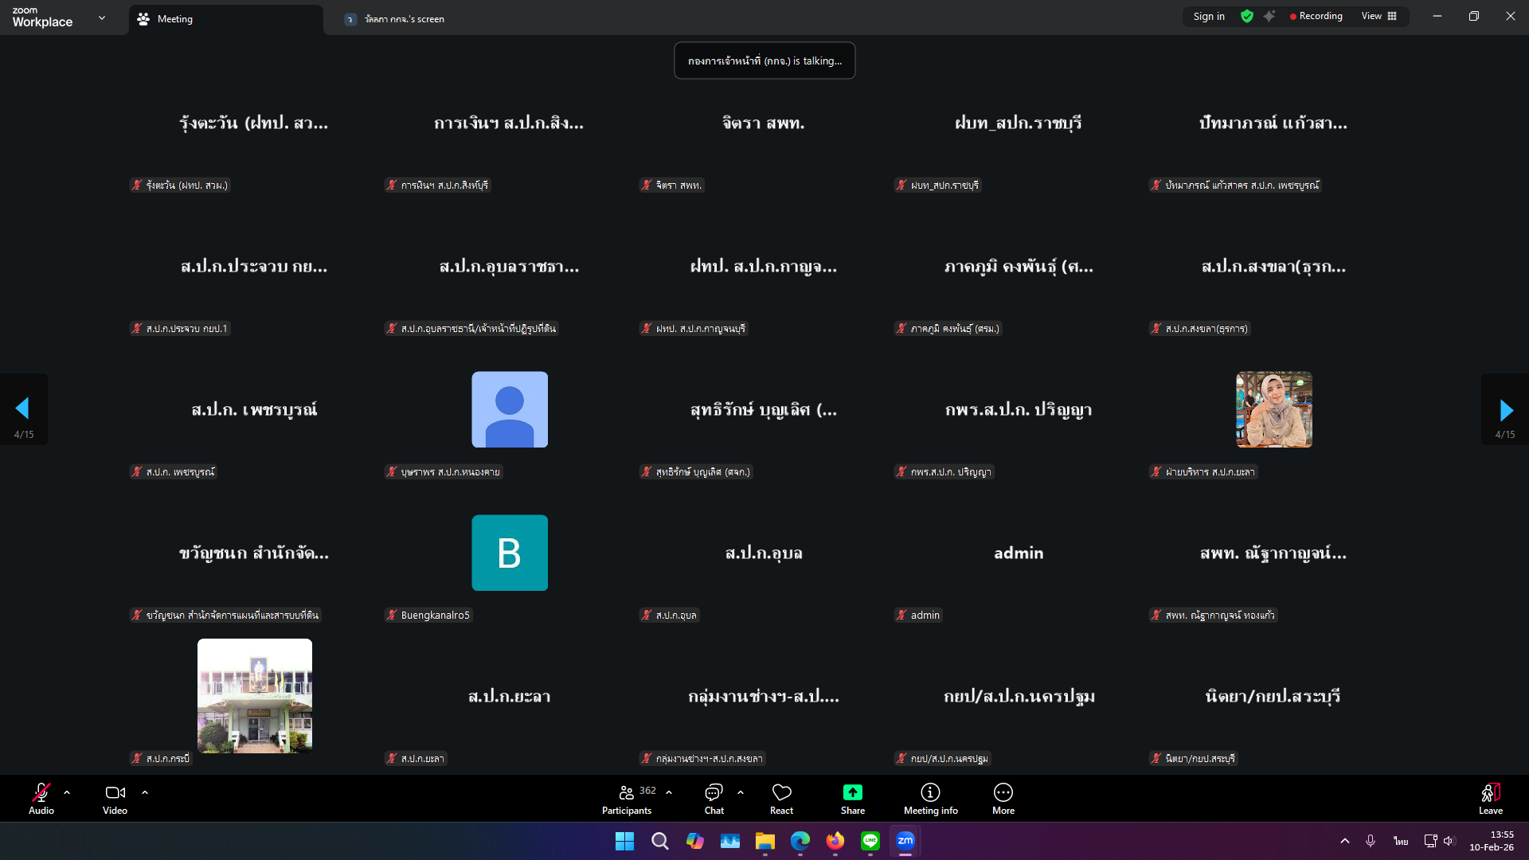Click the green Share screen icon
This screenshot has height=860, width=1529.
852,793
